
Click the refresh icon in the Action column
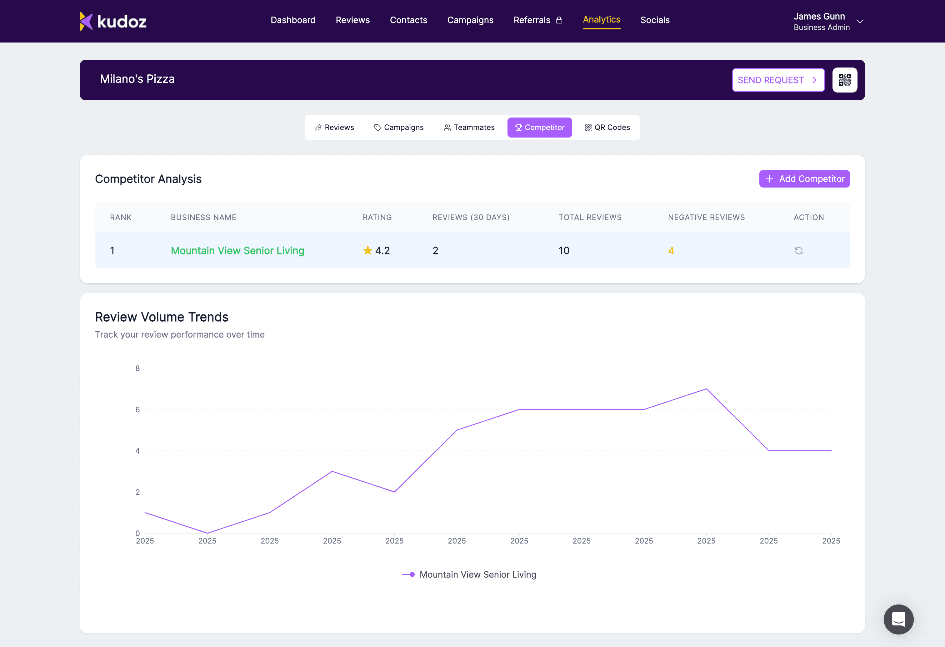798,250
